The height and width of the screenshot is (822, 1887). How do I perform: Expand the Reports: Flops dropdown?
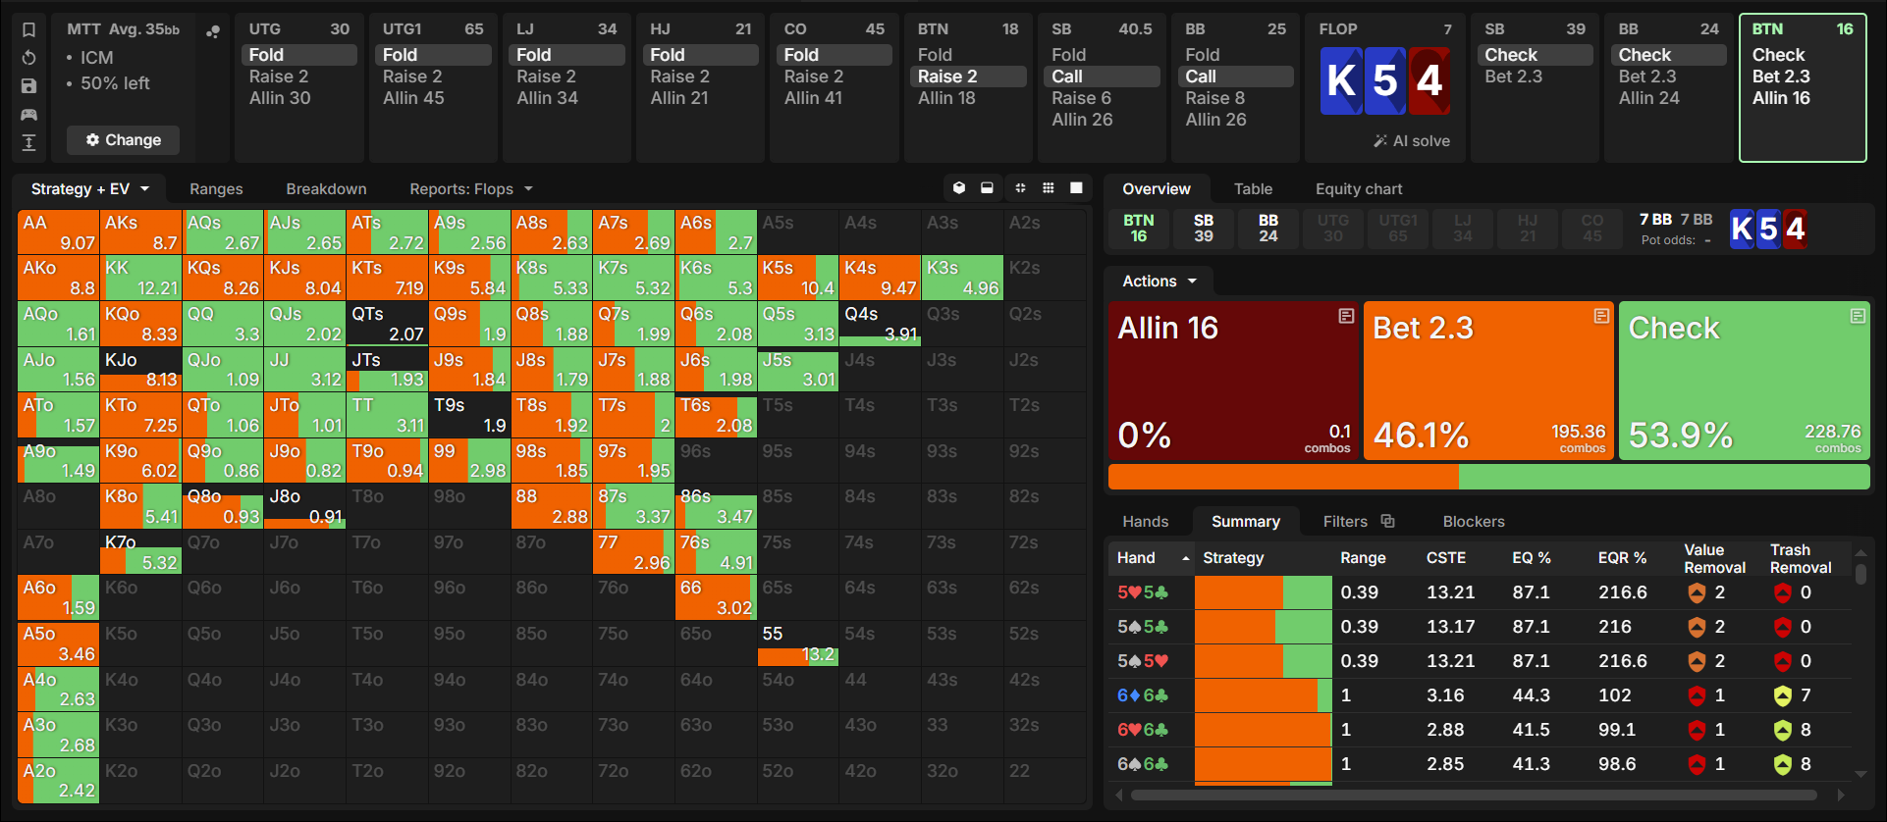pyautogui.click(x=471, y=189)
